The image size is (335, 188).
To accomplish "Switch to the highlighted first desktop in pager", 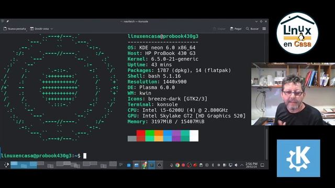I will click(24, 165).
